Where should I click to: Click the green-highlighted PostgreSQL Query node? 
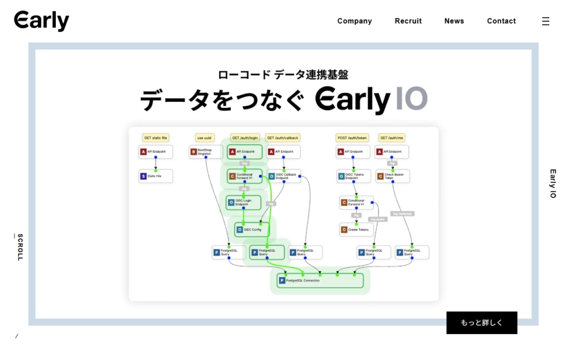267,252
